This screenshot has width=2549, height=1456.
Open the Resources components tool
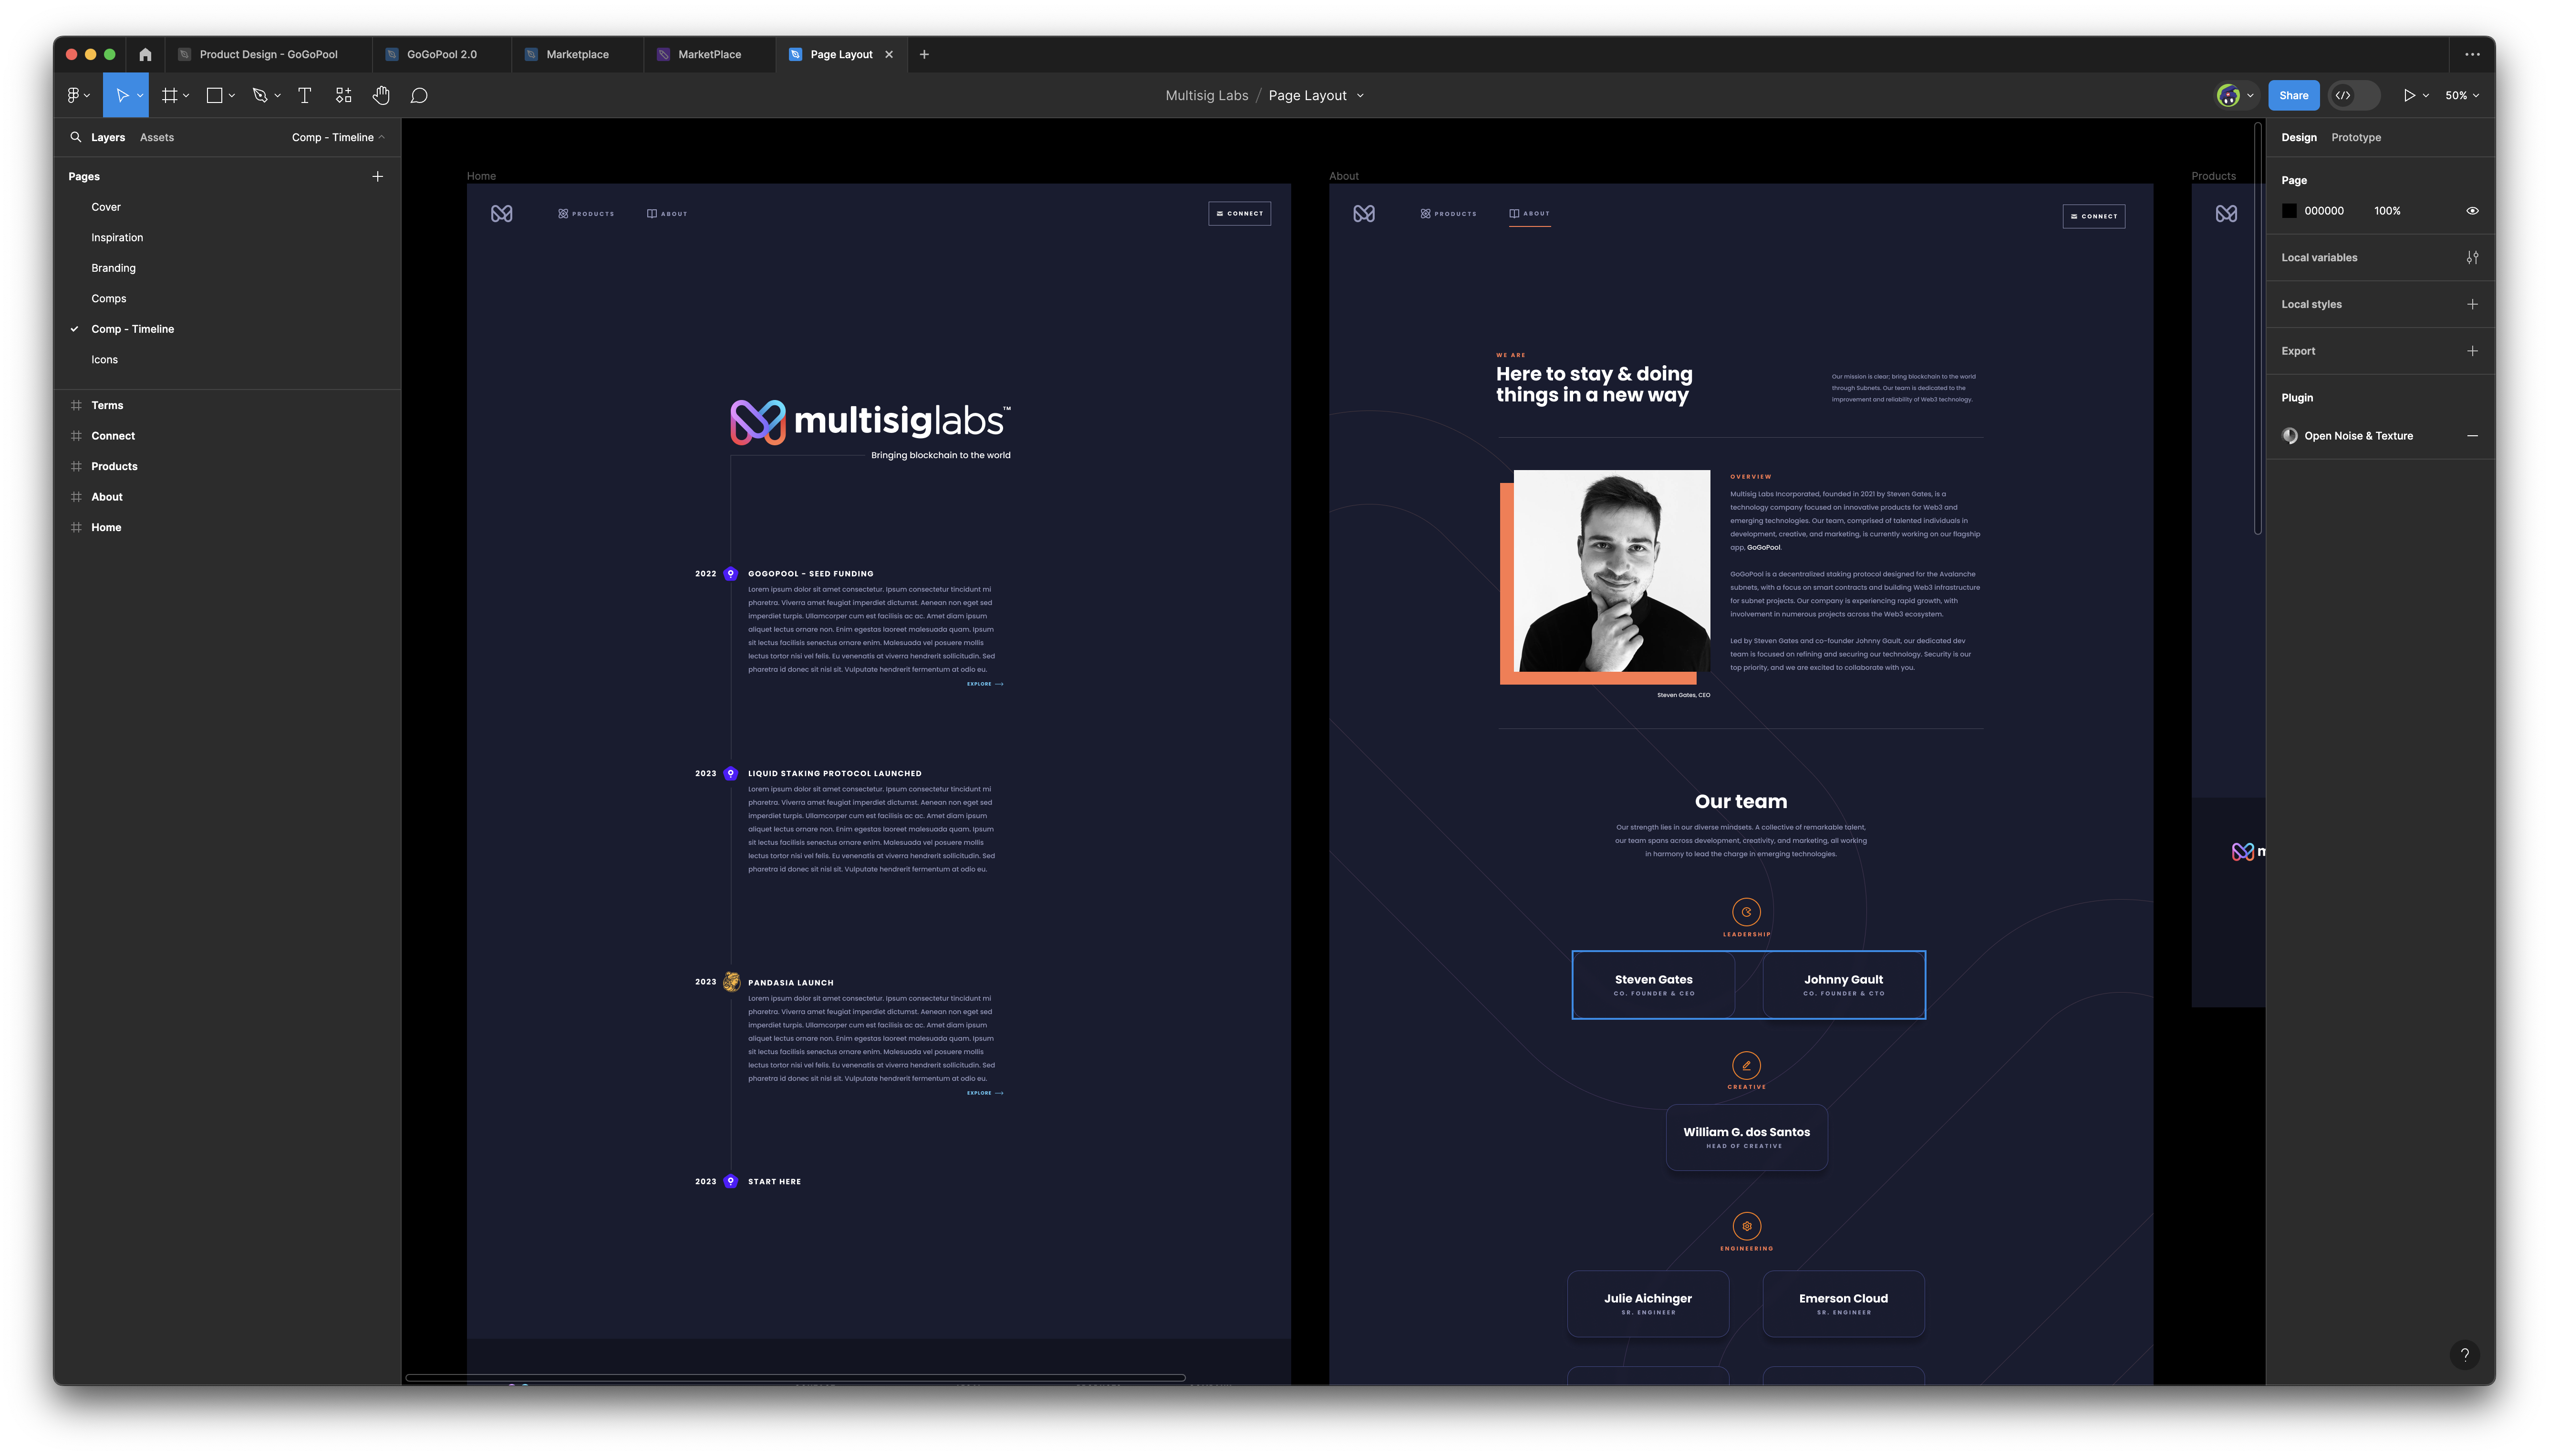click(343, 95)
